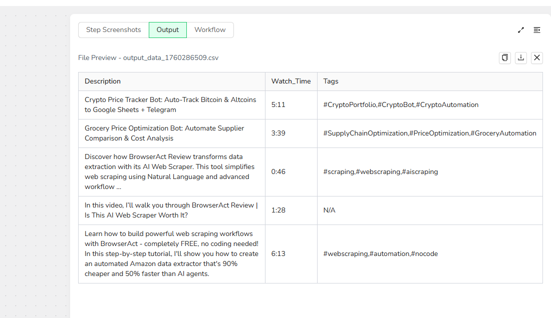
Task: Download the output CSV file
Action: pos(521,57)
